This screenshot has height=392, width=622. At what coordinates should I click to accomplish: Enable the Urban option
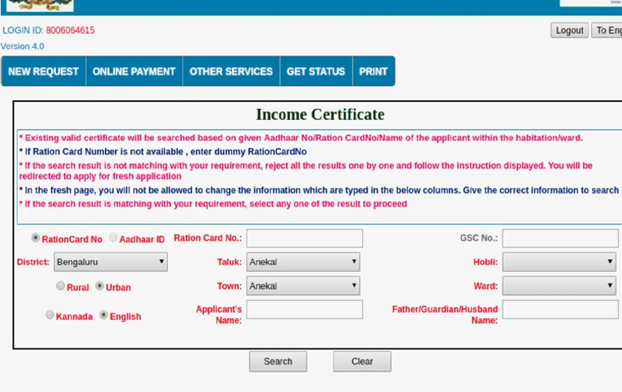[99, 286]
